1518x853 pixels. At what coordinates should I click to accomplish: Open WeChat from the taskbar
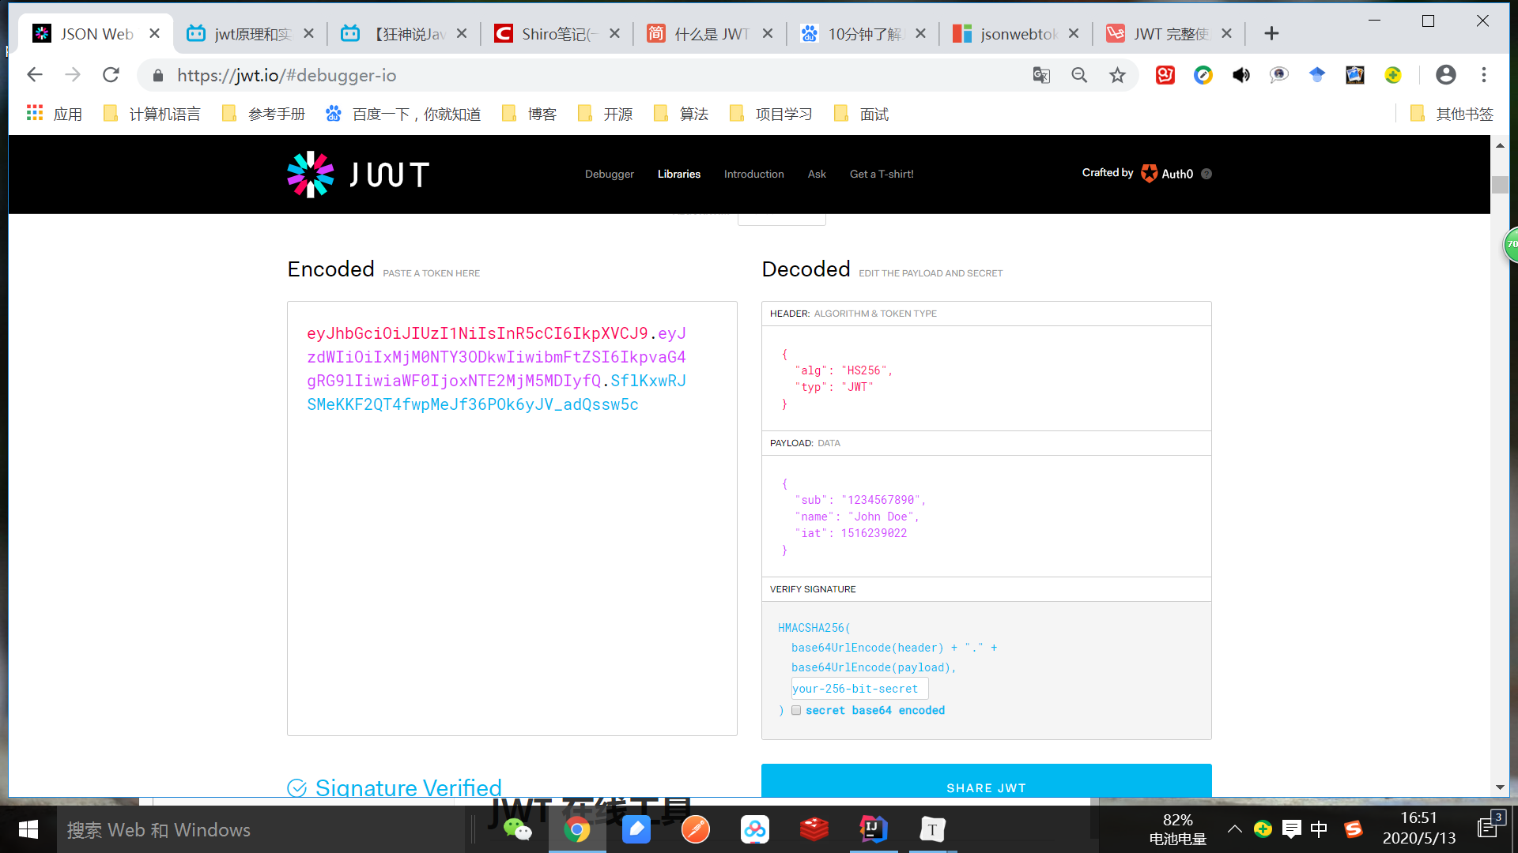(518, 829)
